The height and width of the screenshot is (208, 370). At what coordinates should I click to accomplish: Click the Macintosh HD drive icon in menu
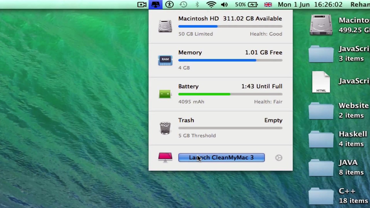click(x=165, y=26)
